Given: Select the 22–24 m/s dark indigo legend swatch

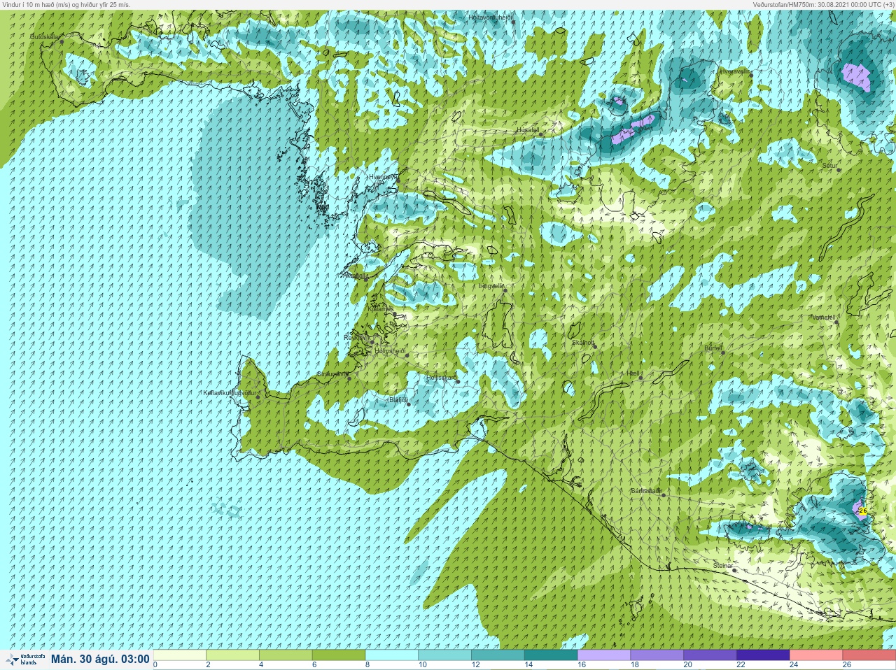Looking at the screenshot, I should click(763, 655).
